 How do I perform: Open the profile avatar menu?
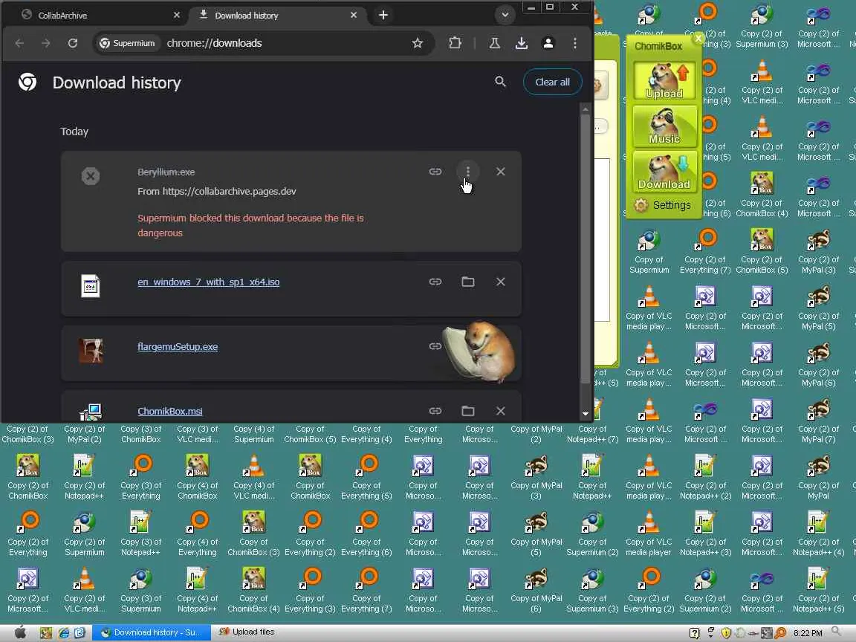coord(548,43)
